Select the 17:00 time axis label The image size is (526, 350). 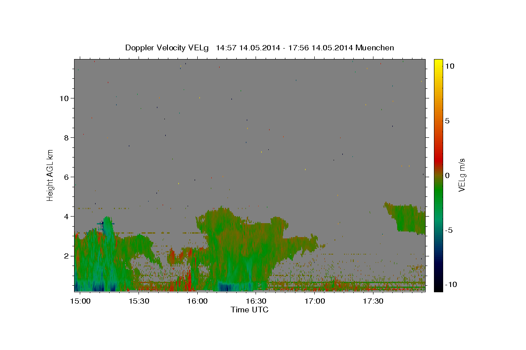coord(315,301)
